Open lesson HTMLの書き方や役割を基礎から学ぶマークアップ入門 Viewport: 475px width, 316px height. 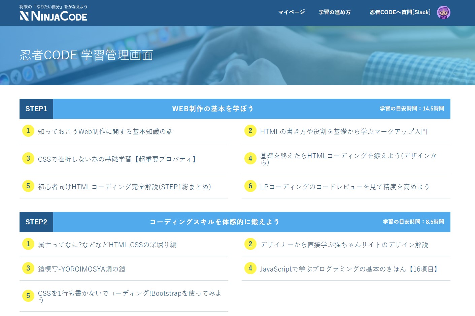tap(344, 131)
